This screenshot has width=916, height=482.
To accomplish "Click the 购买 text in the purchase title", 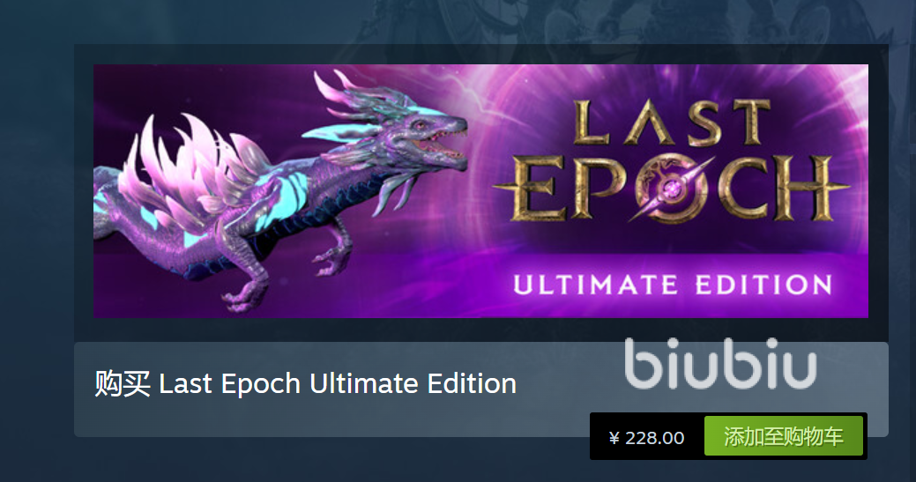I will (122, 384).
